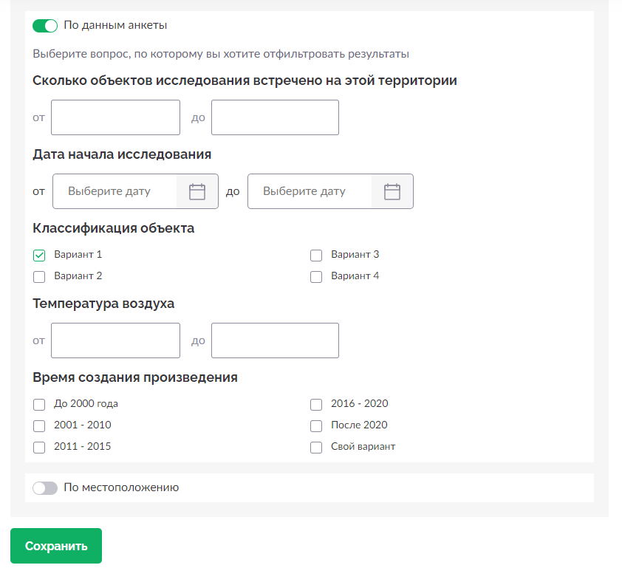Focus the object count 'до' field
This screenshot has height=582, width=622.
tap(275, 117)
